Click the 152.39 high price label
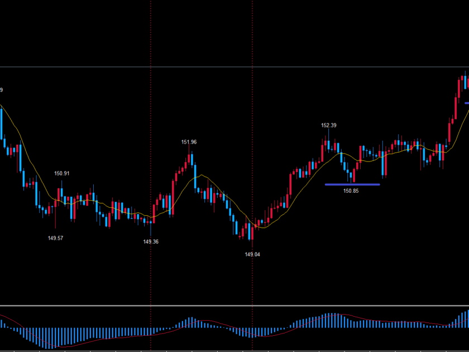 coord(329,125)
